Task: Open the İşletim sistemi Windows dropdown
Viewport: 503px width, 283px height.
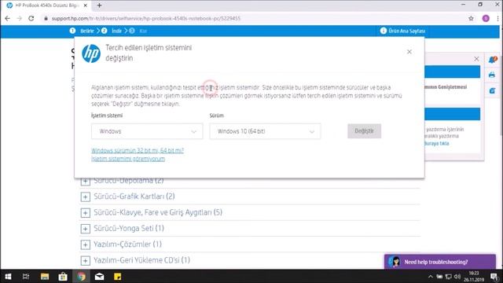Action: click(147, 131)
